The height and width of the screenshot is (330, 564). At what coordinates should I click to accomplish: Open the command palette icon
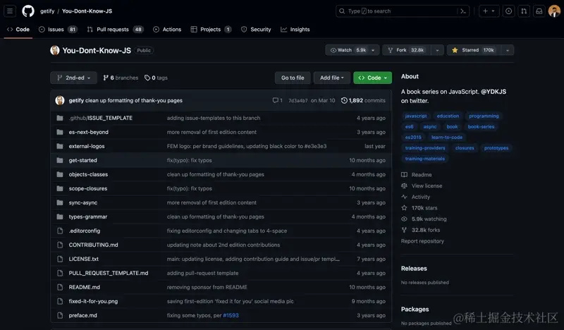pyautogui.click(x=463, y=11)
